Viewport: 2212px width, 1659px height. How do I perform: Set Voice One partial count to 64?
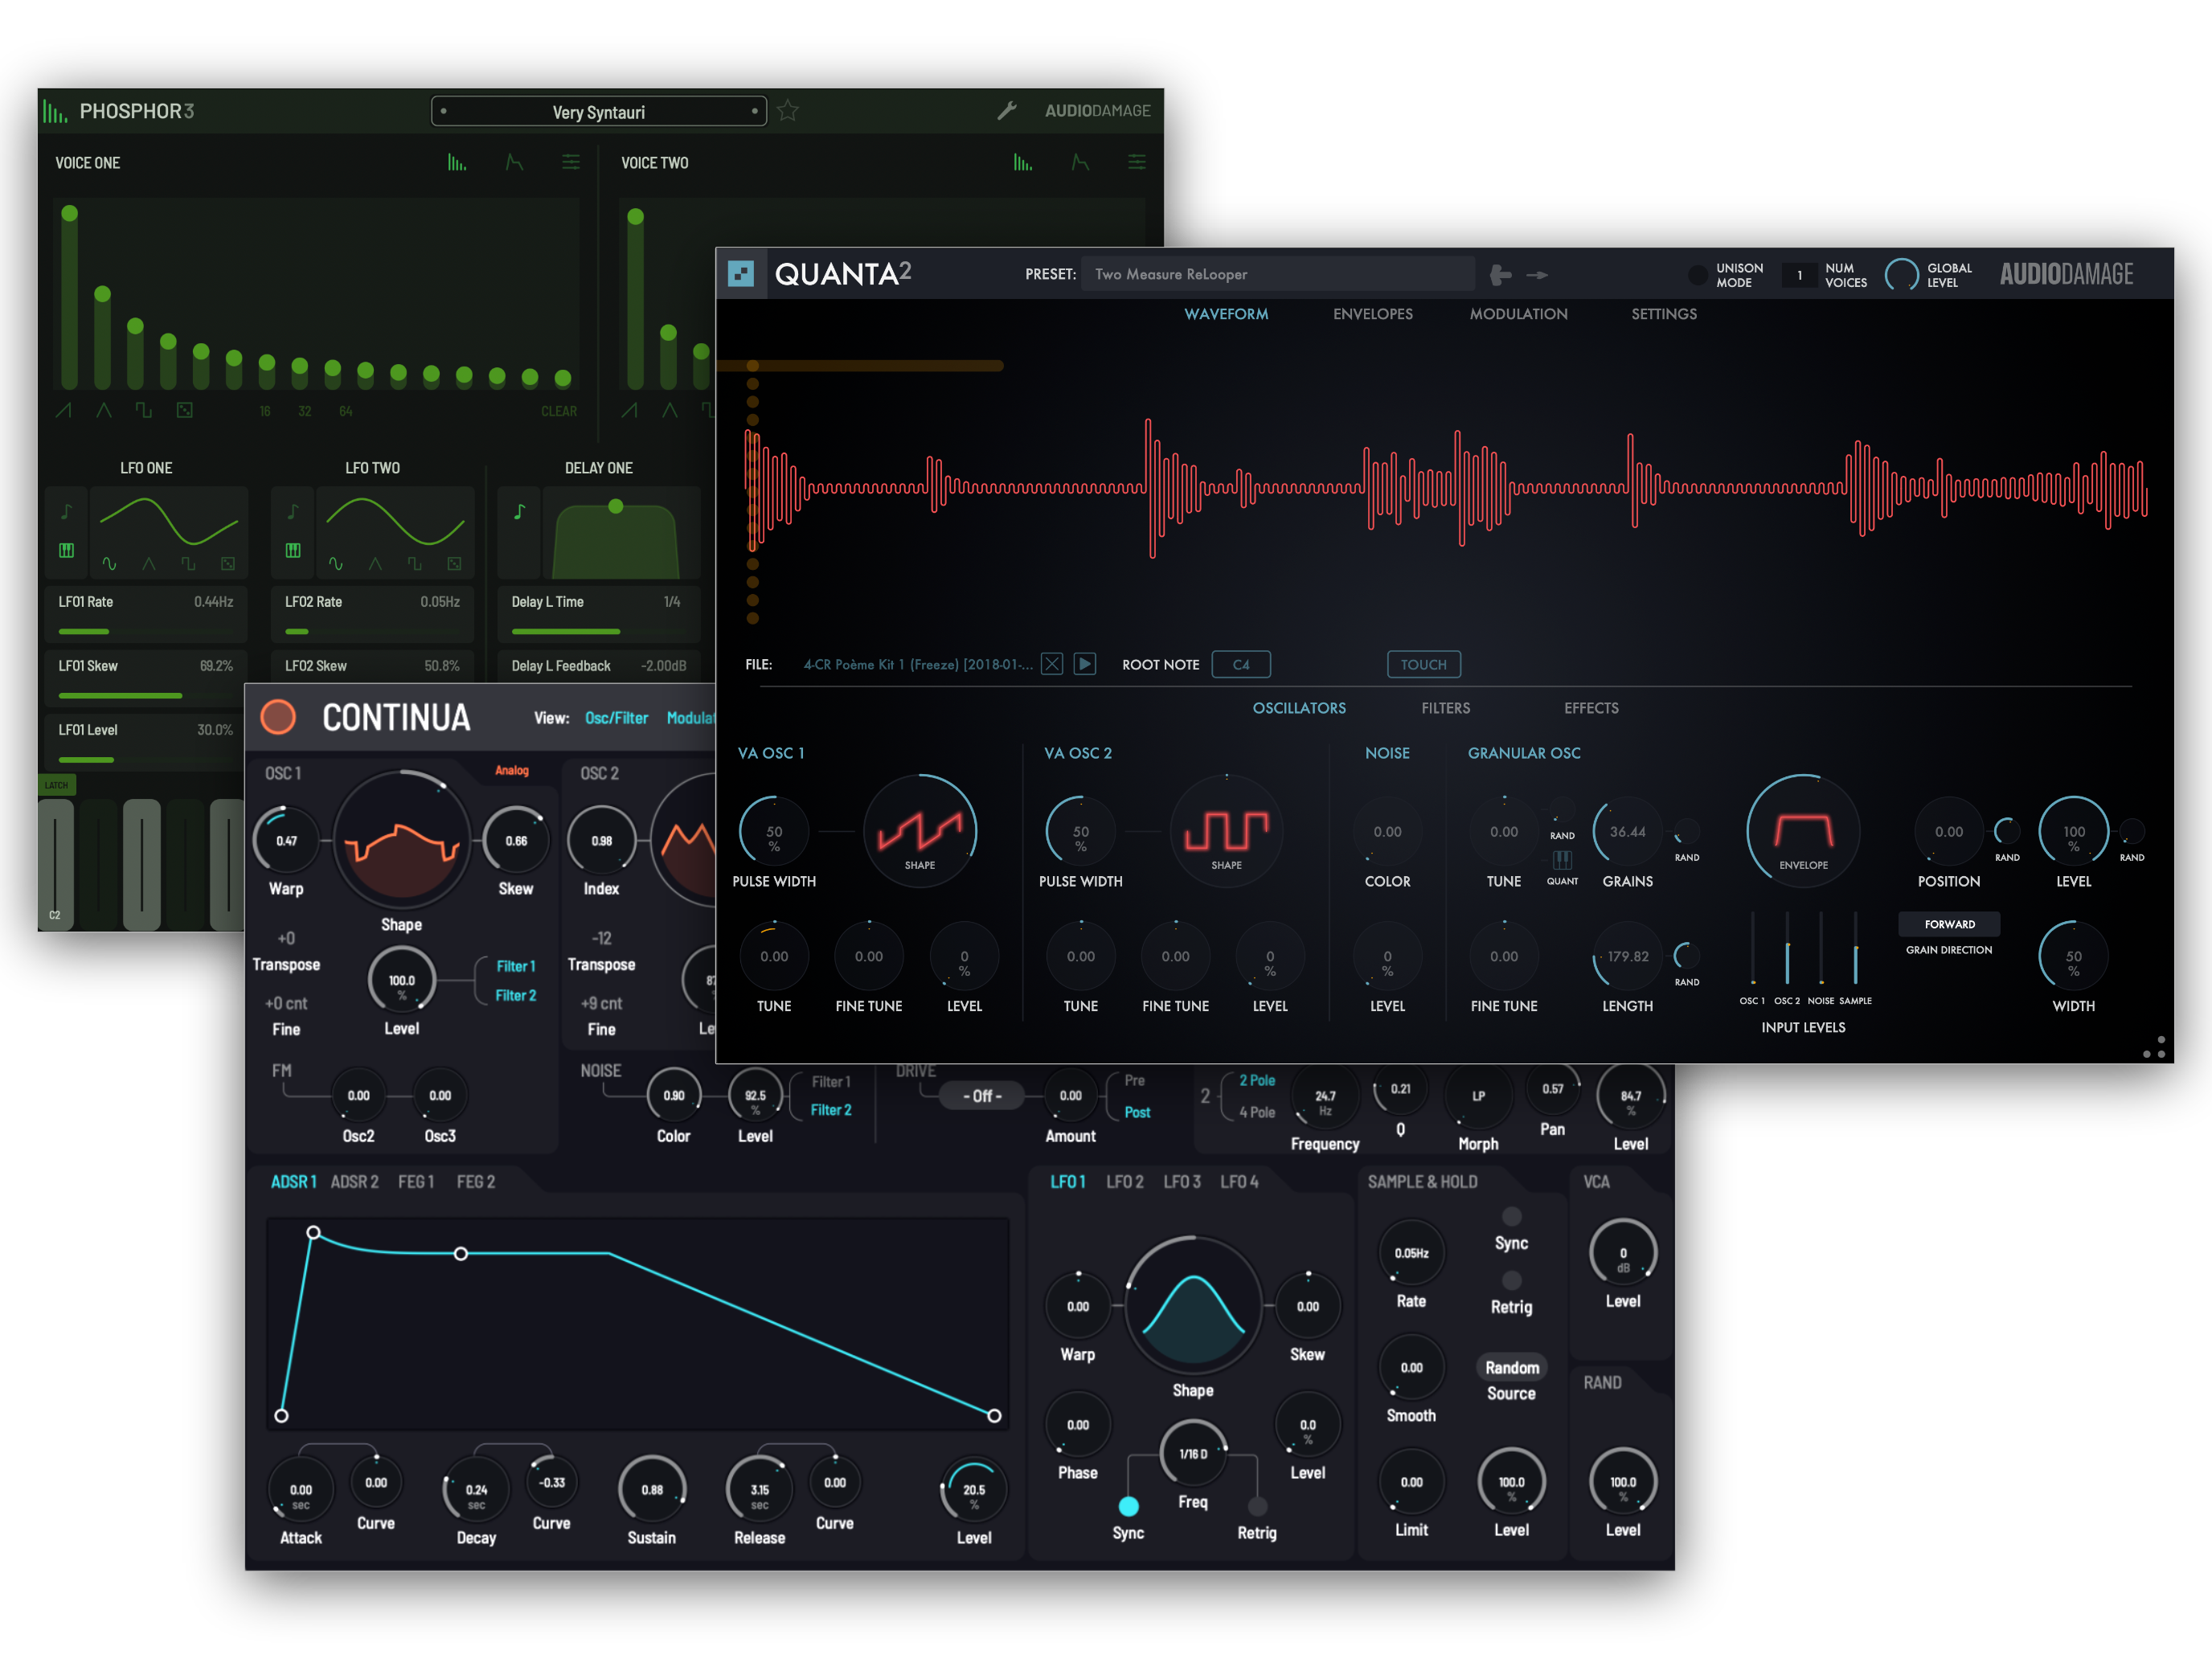[x=345, y=411]
